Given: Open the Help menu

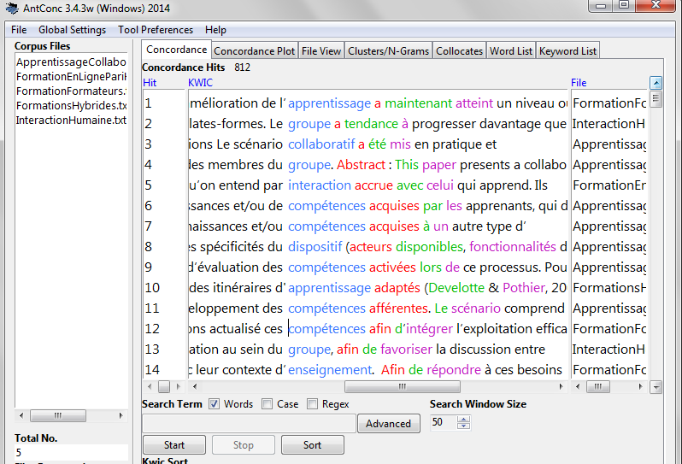Looking at the screenshot, I should click(x=215, y=30).
